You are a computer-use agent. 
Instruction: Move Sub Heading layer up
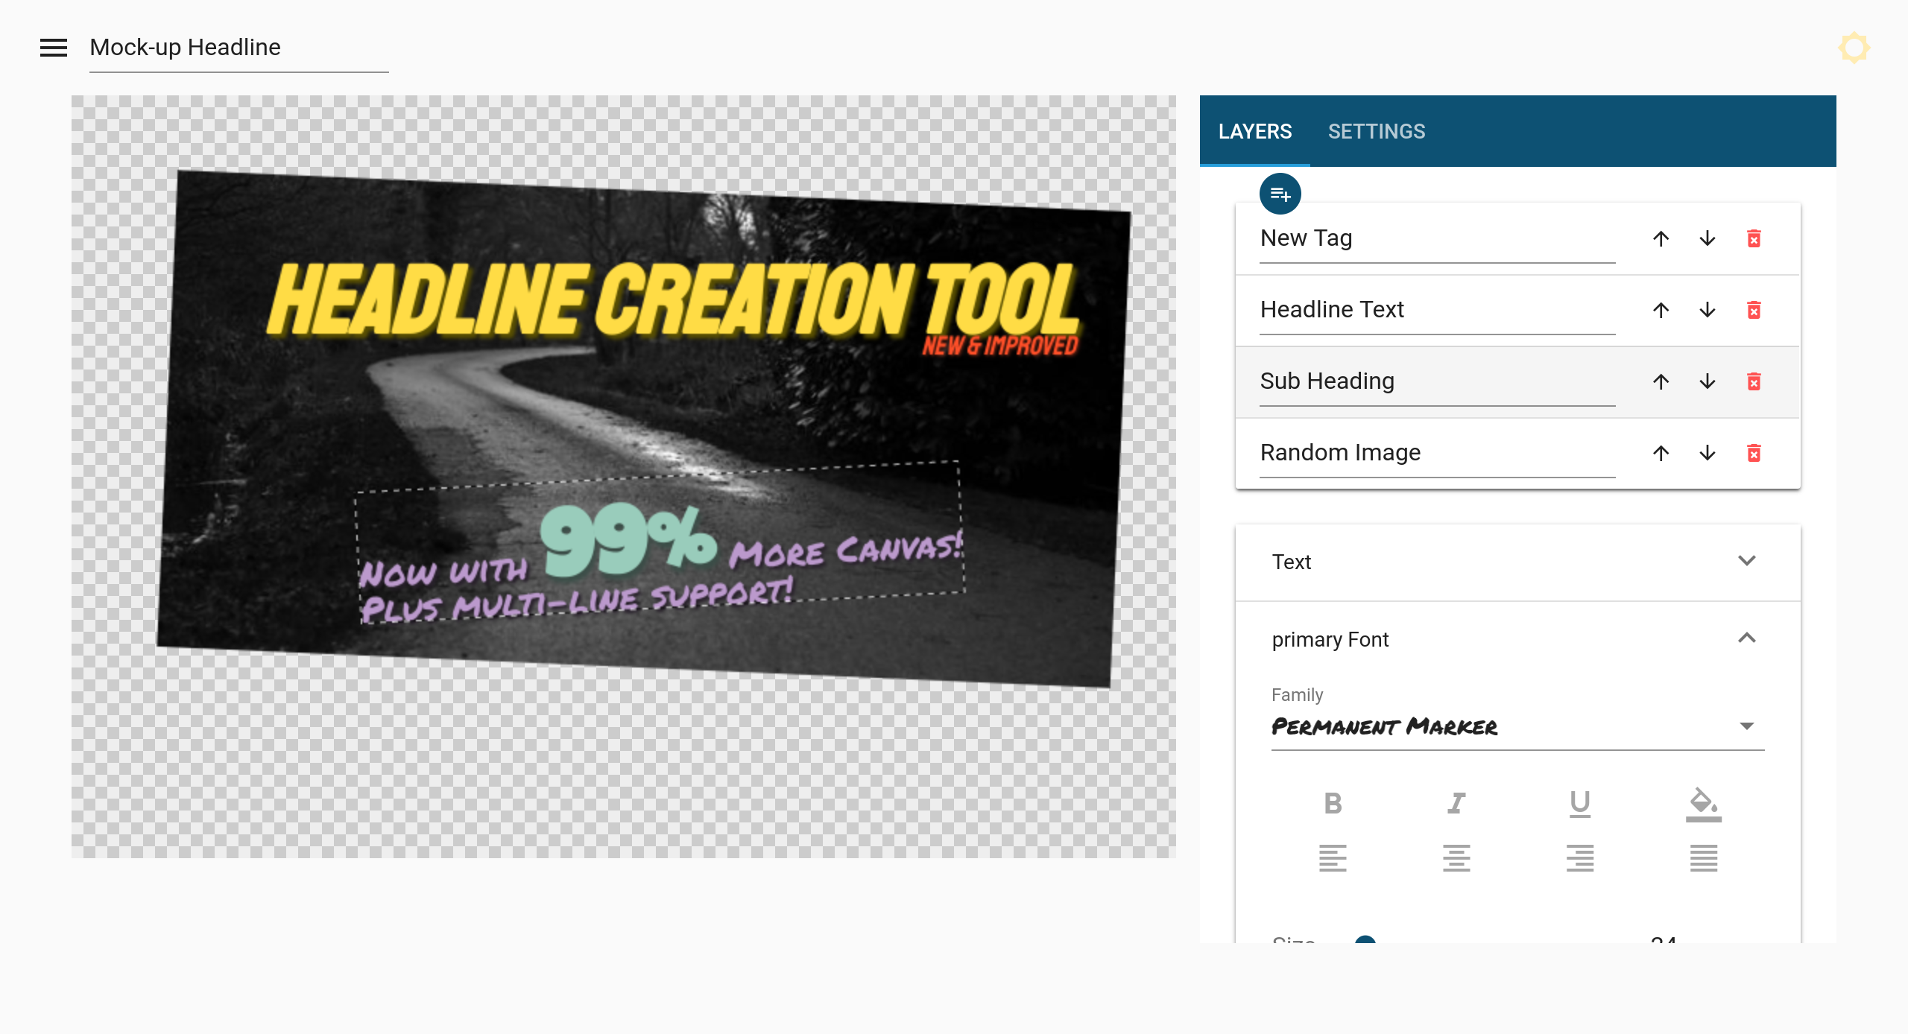[1661, 382]
